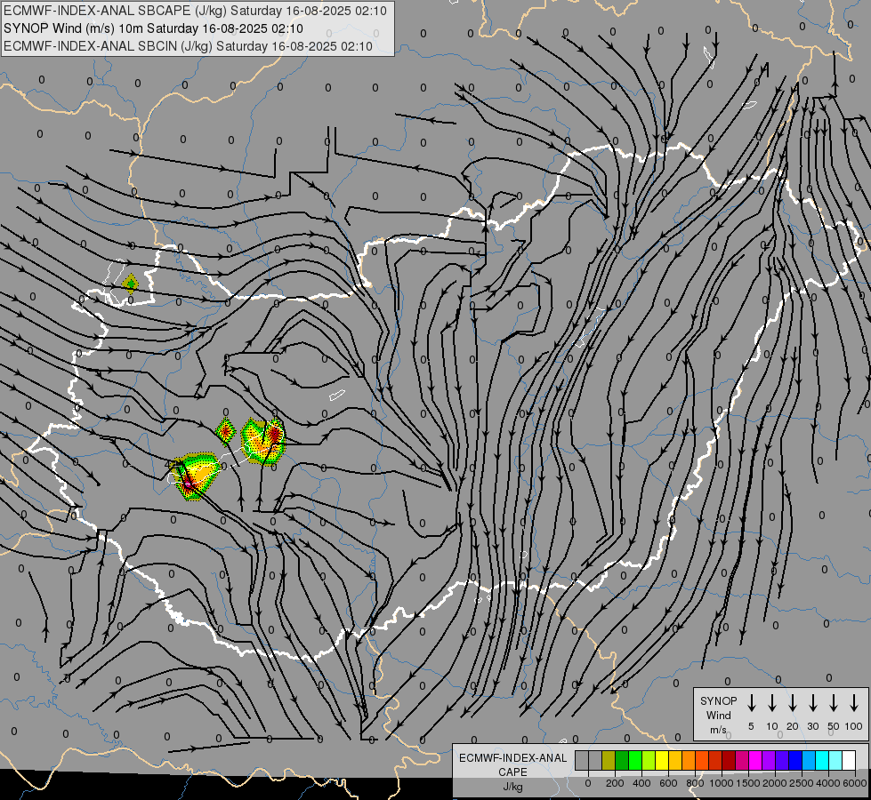Click the 600 value under the colour bar
Image resolution: width=871 pixels, height=800 pixels.
[668, 783]
